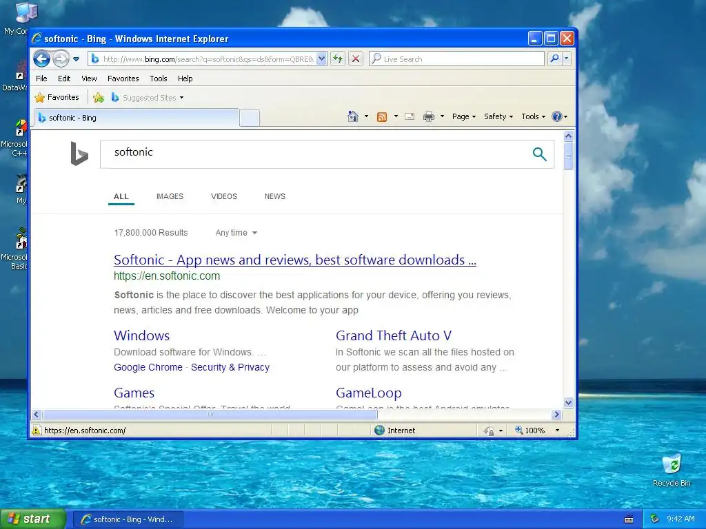Click the Protected Mode lock icon in status bar
Image resolution: width=706 pixels, height=529 pixels.
(489, 431)
